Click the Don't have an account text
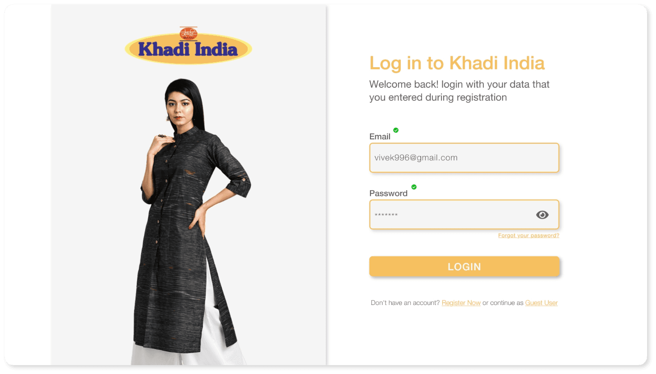 [x=405, y=303]
